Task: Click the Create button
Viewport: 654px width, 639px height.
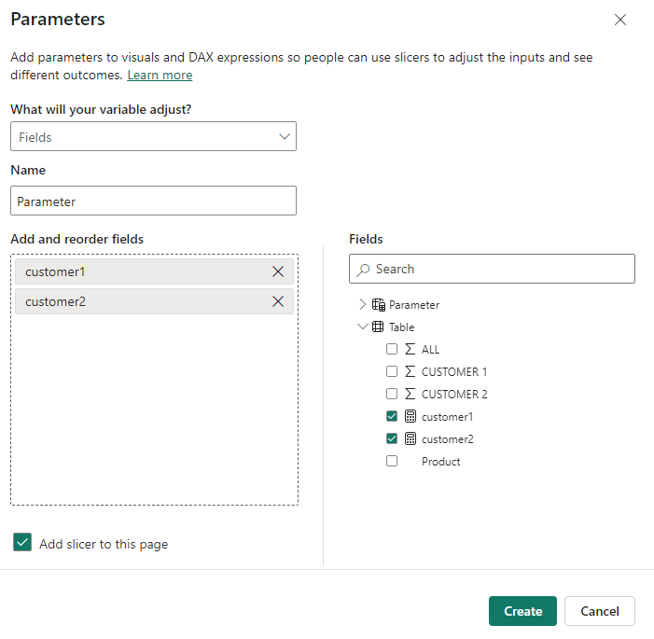Action: (x=522, y=611)
